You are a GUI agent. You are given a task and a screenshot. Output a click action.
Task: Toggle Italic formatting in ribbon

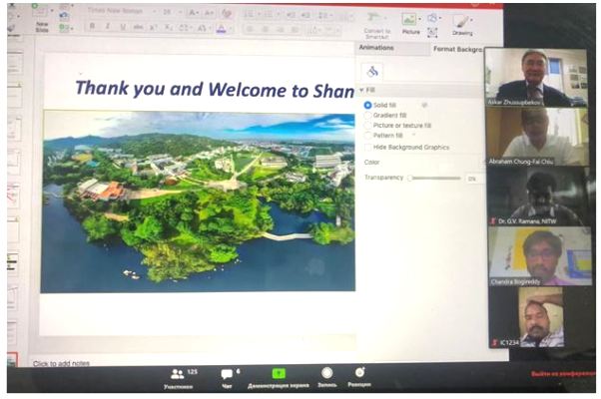click(108, 26)
